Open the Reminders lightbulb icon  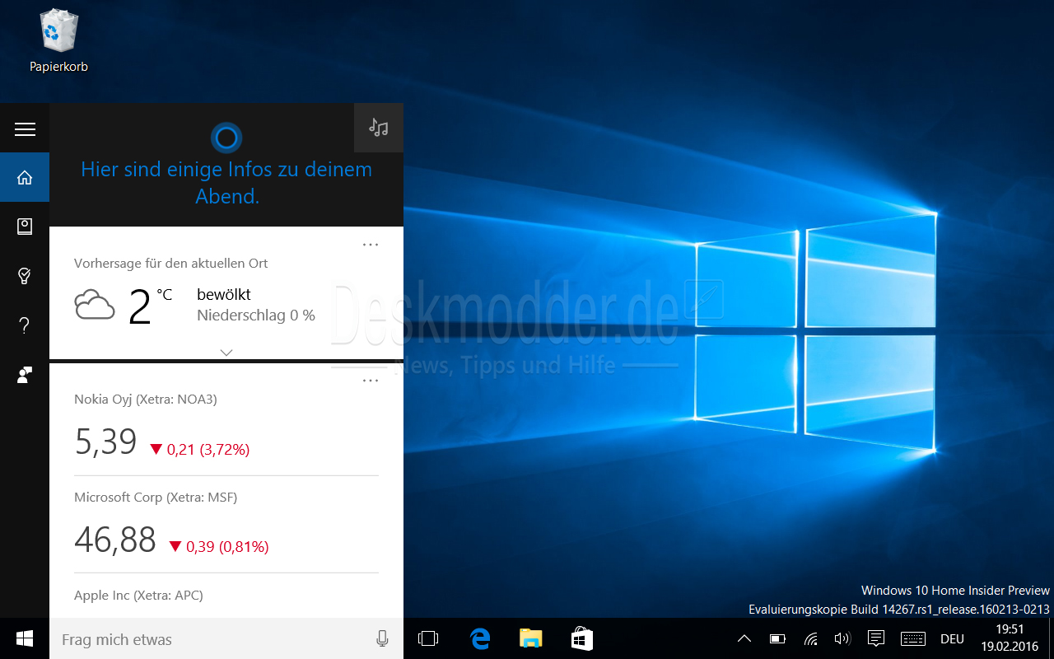[x=25, y=276]
